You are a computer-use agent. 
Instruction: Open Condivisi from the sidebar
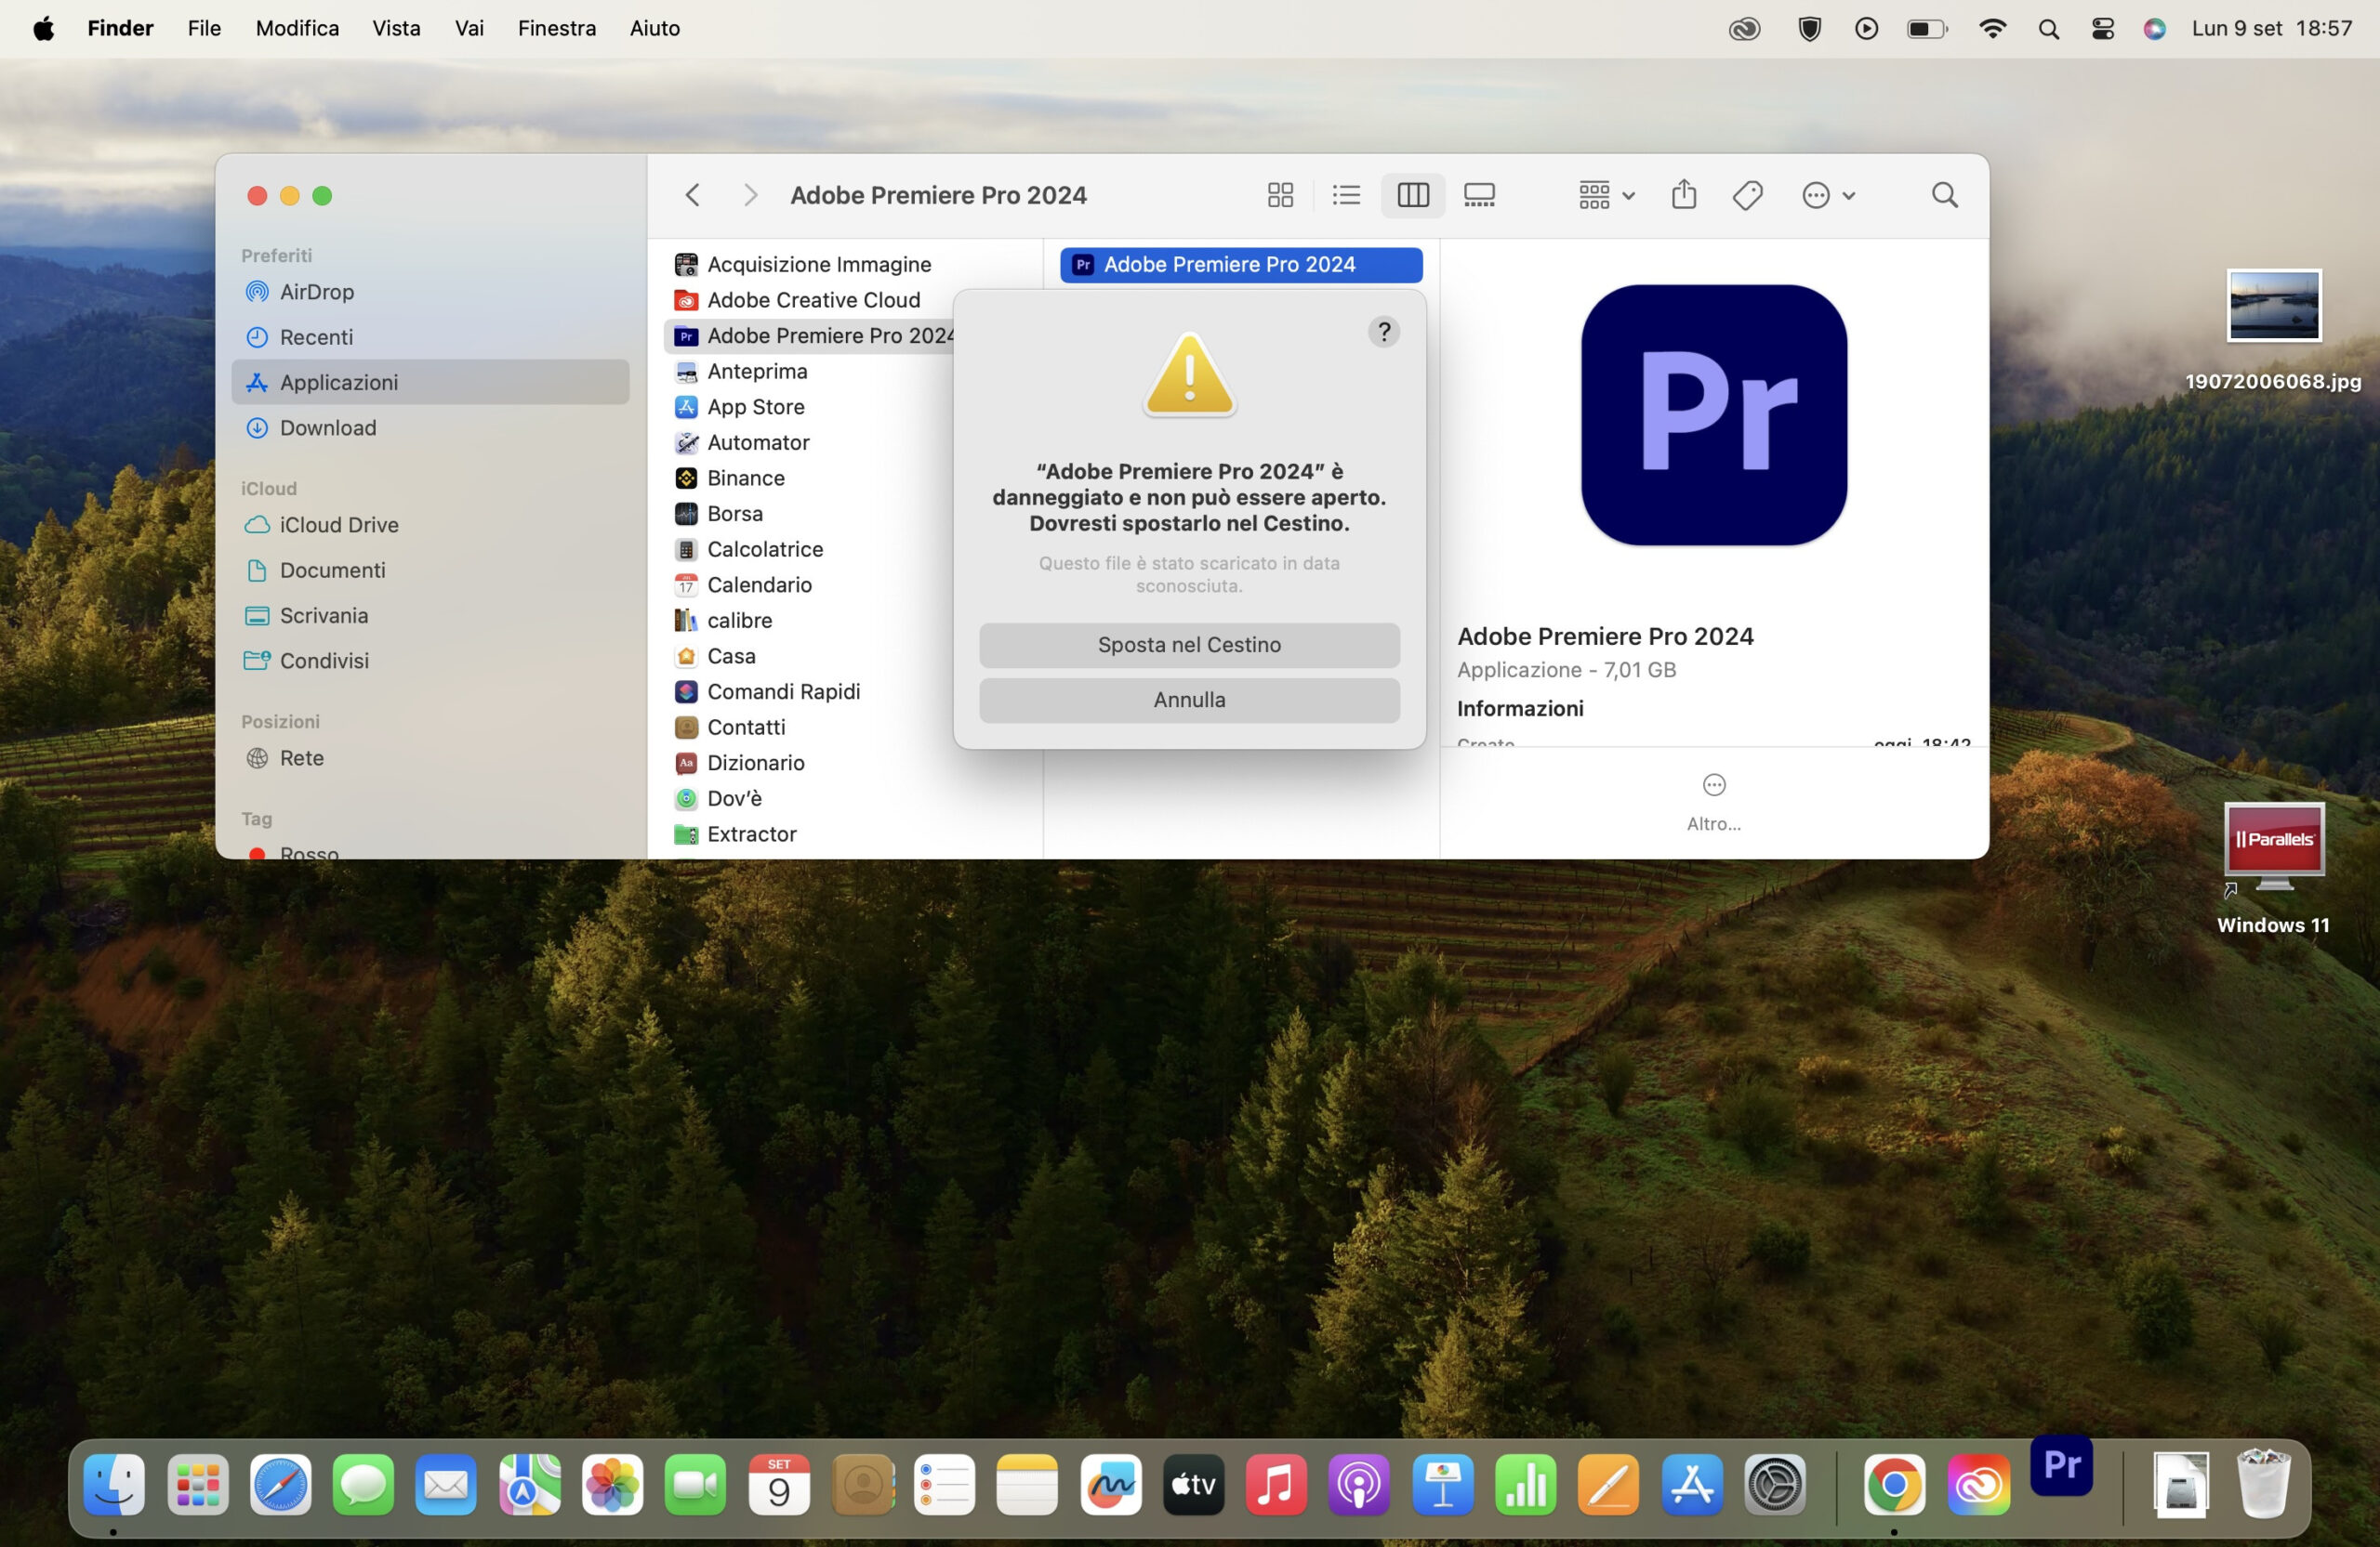pos(430,661)
